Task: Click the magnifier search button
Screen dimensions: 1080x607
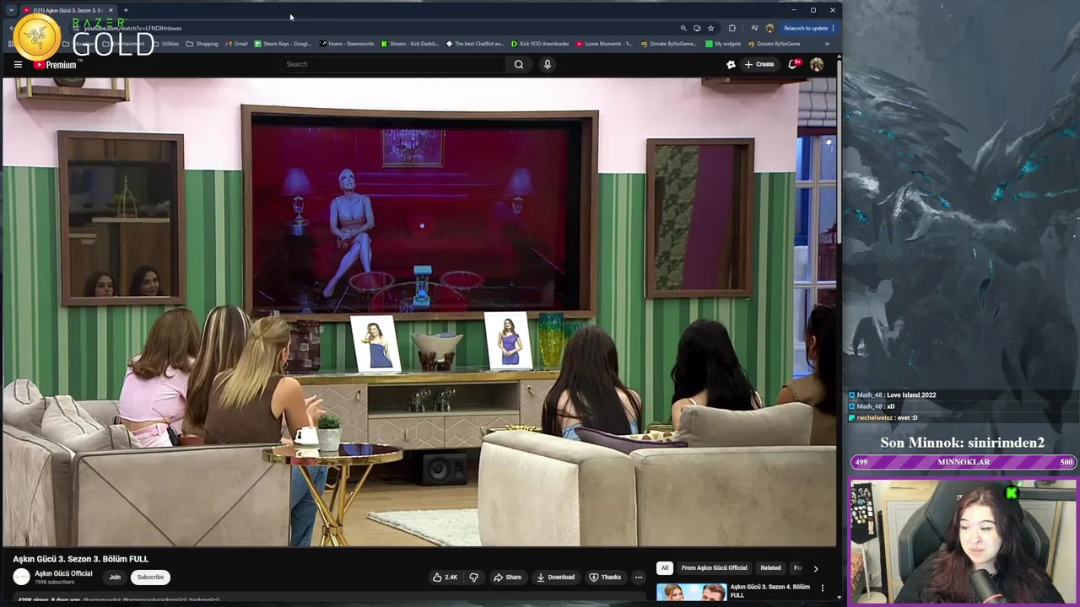Action: click(519, 64)
